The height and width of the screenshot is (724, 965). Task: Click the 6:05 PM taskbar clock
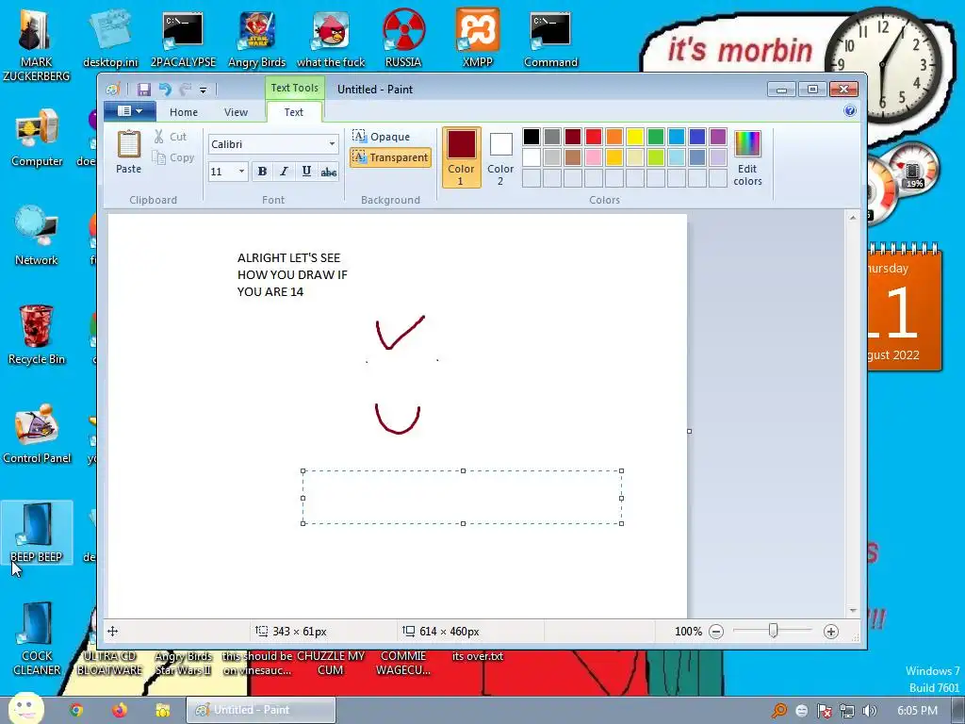(917, 711)
